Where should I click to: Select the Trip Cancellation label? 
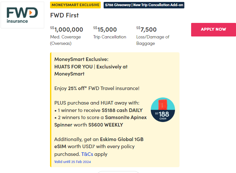coord(110,37)
